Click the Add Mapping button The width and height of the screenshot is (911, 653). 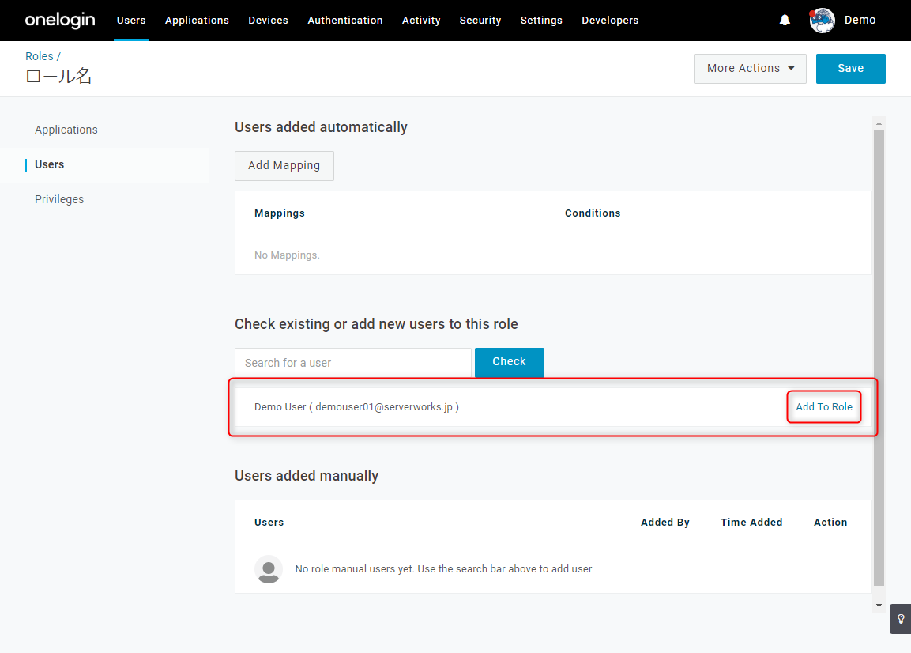(284, 166)
